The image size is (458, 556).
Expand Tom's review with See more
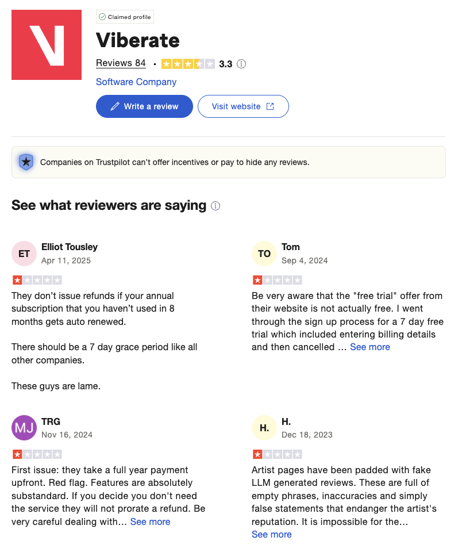[x=370, y=347]
